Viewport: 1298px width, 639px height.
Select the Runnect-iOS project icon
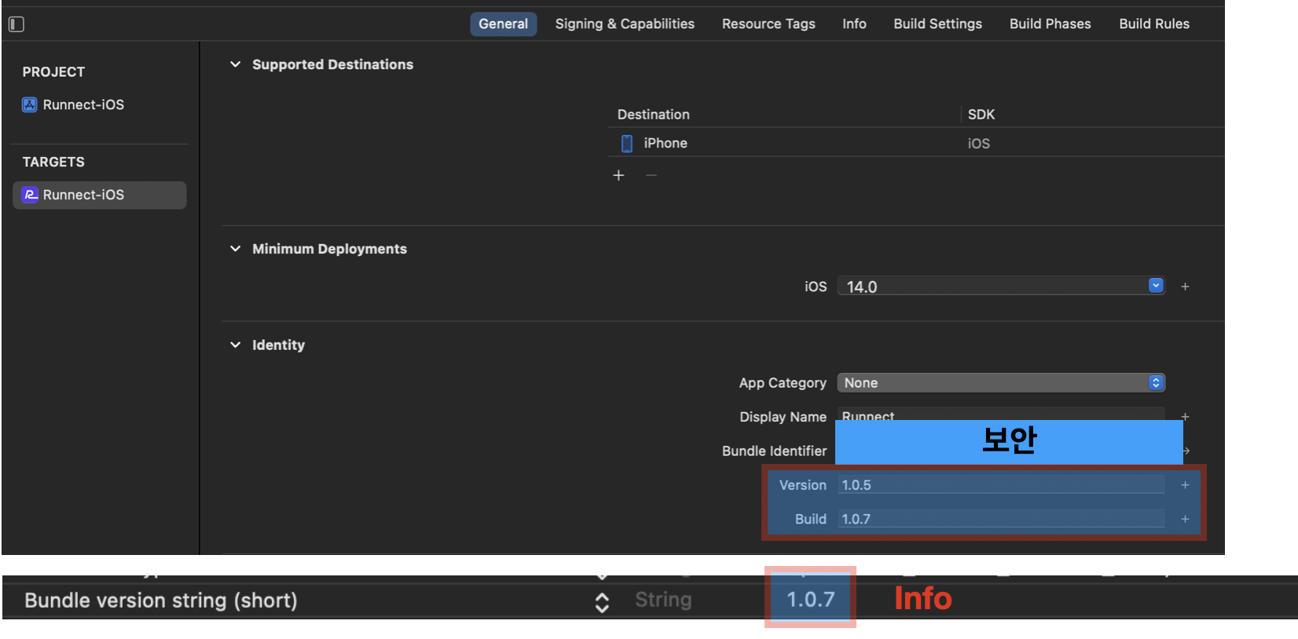[x=30, y=105]
